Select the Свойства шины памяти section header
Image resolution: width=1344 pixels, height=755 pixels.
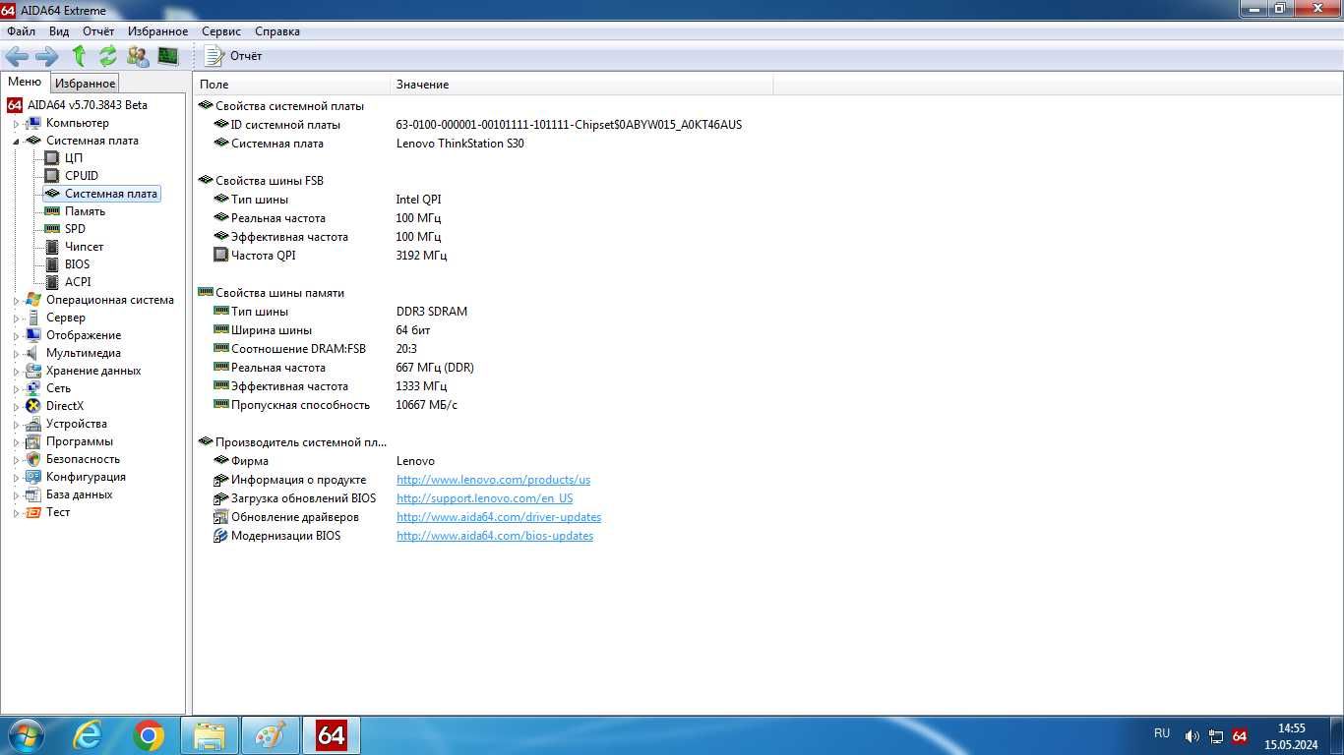coord(272,293)
